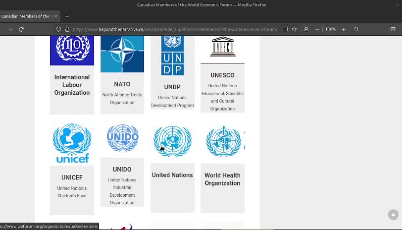Image resolution: width=402 pixels, height=230 pixels.
Task: Click the address bar URL field
Action: tap(175, 29)
